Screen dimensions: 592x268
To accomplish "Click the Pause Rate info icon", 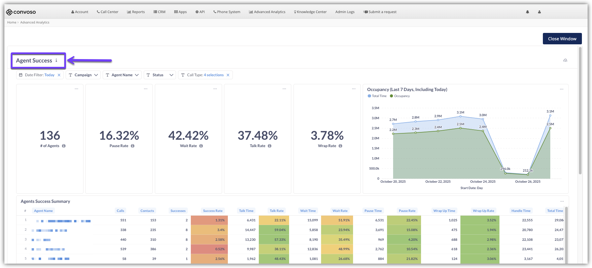I will pyautogui.click(x=133, y=146).
